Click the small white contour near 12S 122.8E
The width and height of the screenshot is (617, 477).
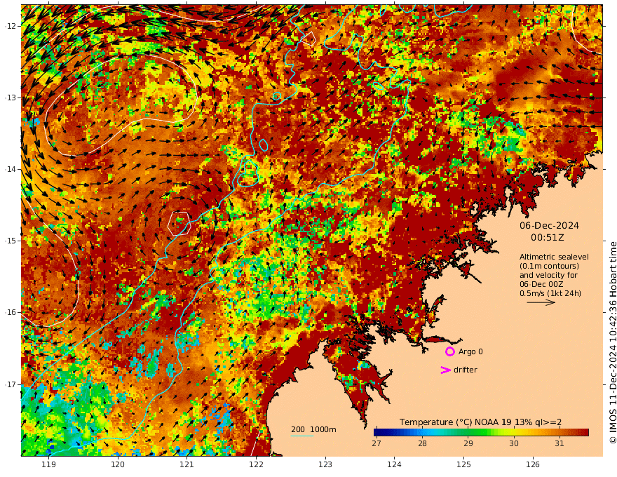309,39
